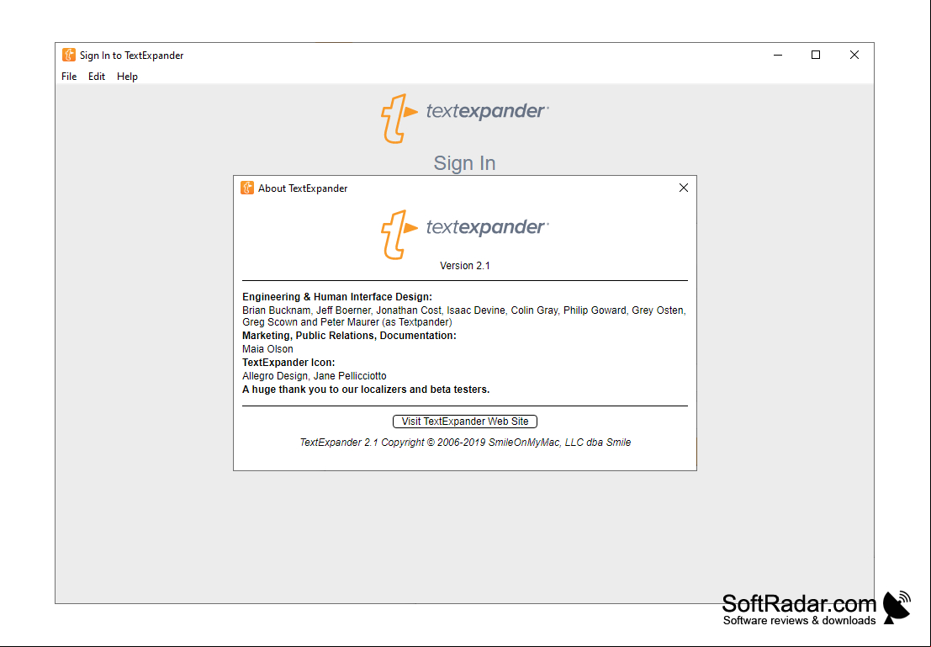Viewport: 931px width, 647px height.
Task: Click the copyright line for SmileOnMyMac
Action: (465, 442)
